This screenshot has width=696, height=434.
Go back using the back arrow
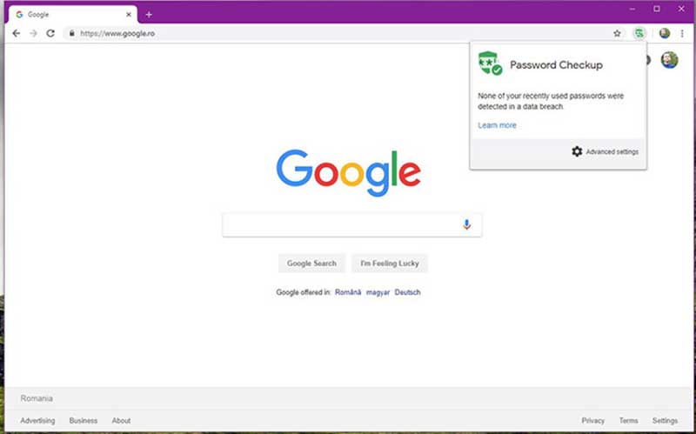17,33
